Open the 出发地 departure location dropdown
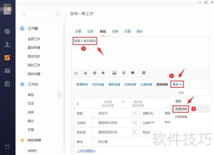214x155 pixels. coord(135,123)
